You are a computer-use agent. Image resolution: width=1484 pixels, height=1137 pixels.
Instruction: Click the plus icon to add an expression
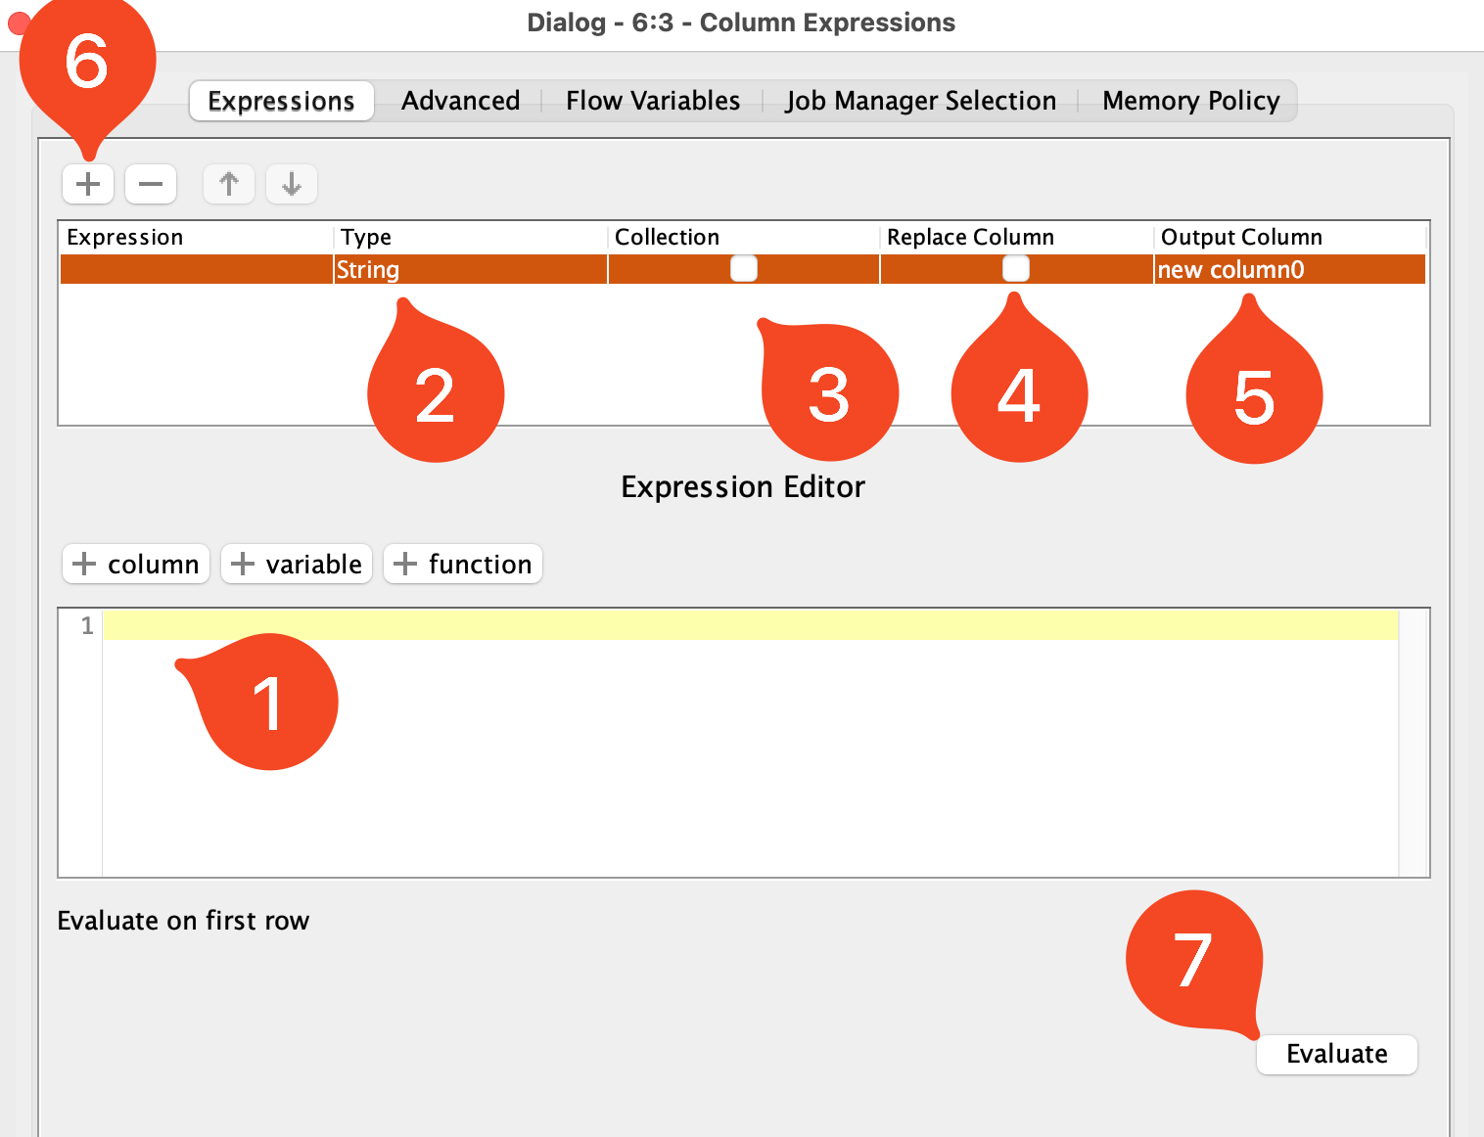(87, 184)
